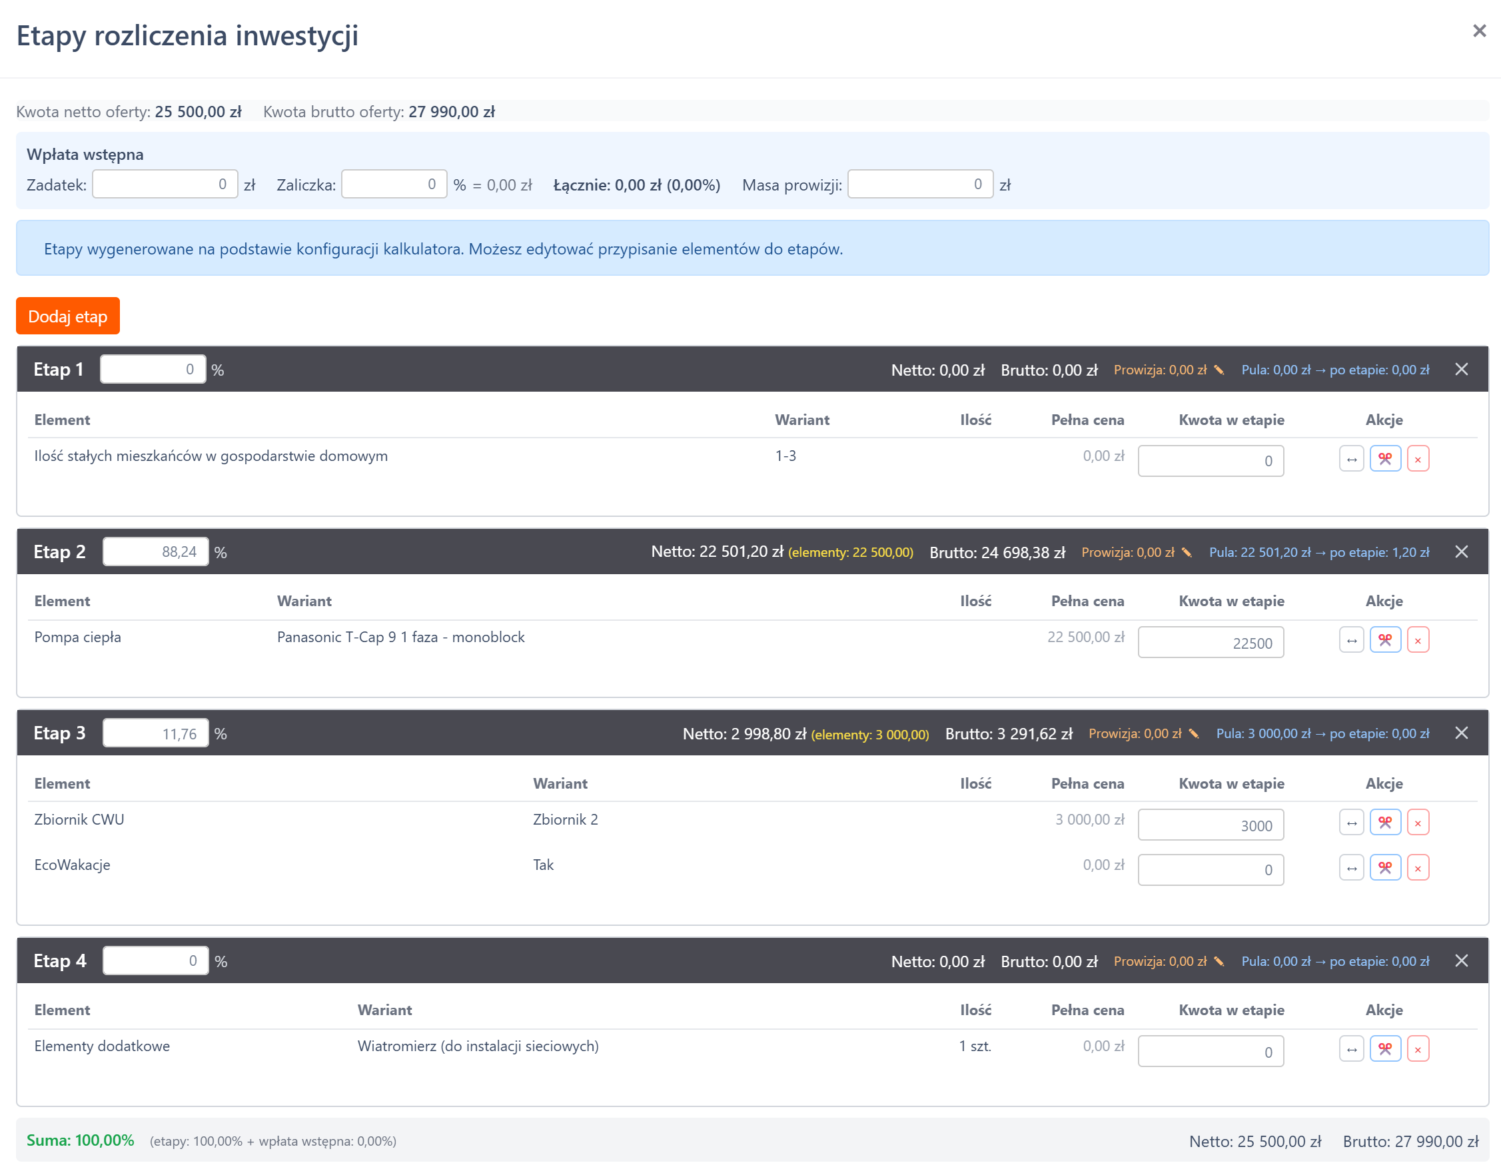Click the Zaliczka percent input

[x=394, y=184]
